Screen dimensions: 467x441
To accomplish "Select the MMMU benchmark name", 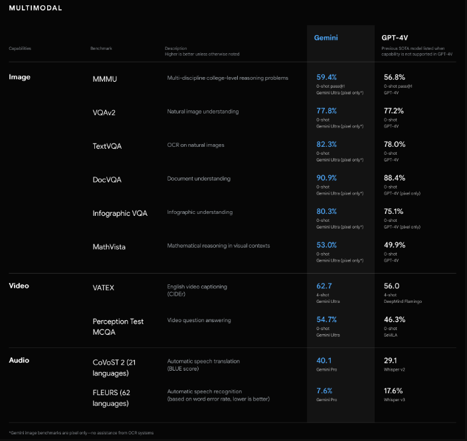I will point(105,79).
